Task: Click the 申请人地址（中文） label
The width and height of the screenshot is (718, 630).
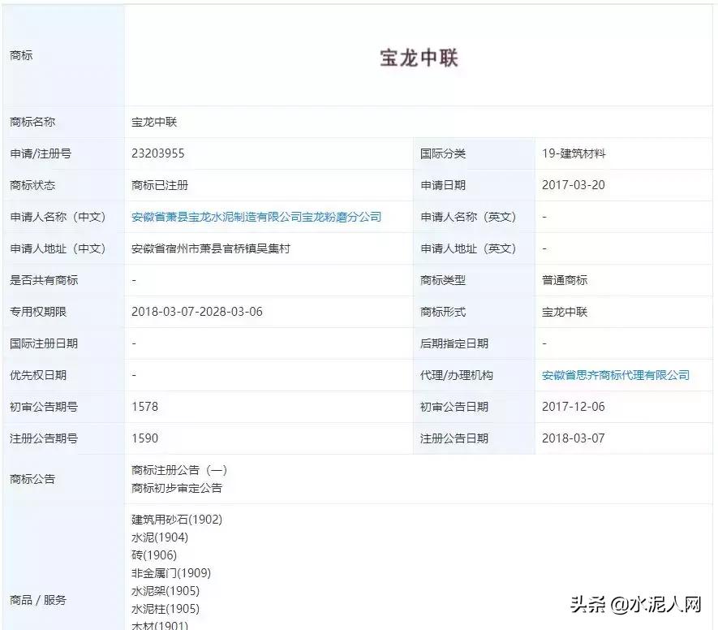Action: 58,248
